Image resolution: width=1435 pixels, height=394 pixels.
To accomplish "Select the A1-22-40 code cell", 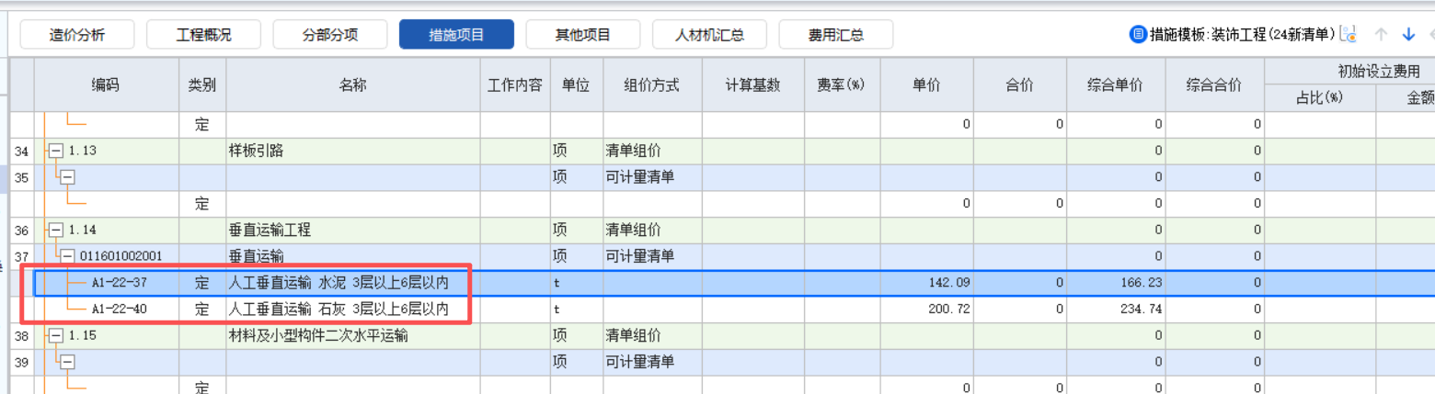I will pyautogui.click(x=120, y=310).
